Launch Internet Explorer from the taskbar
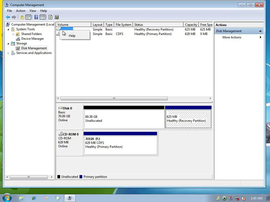This screenshot has height=202, width=270. pos(34,198)
